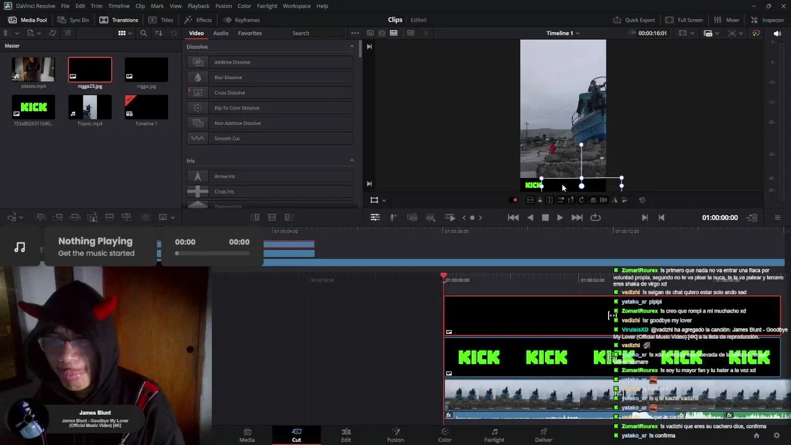
Task: Select the Arrow Iris transition
Action: point(269,176)
